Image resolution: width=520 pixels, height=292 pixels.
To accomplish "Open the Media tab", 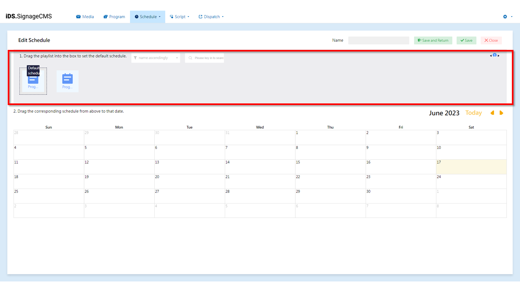I will point(85,17).
